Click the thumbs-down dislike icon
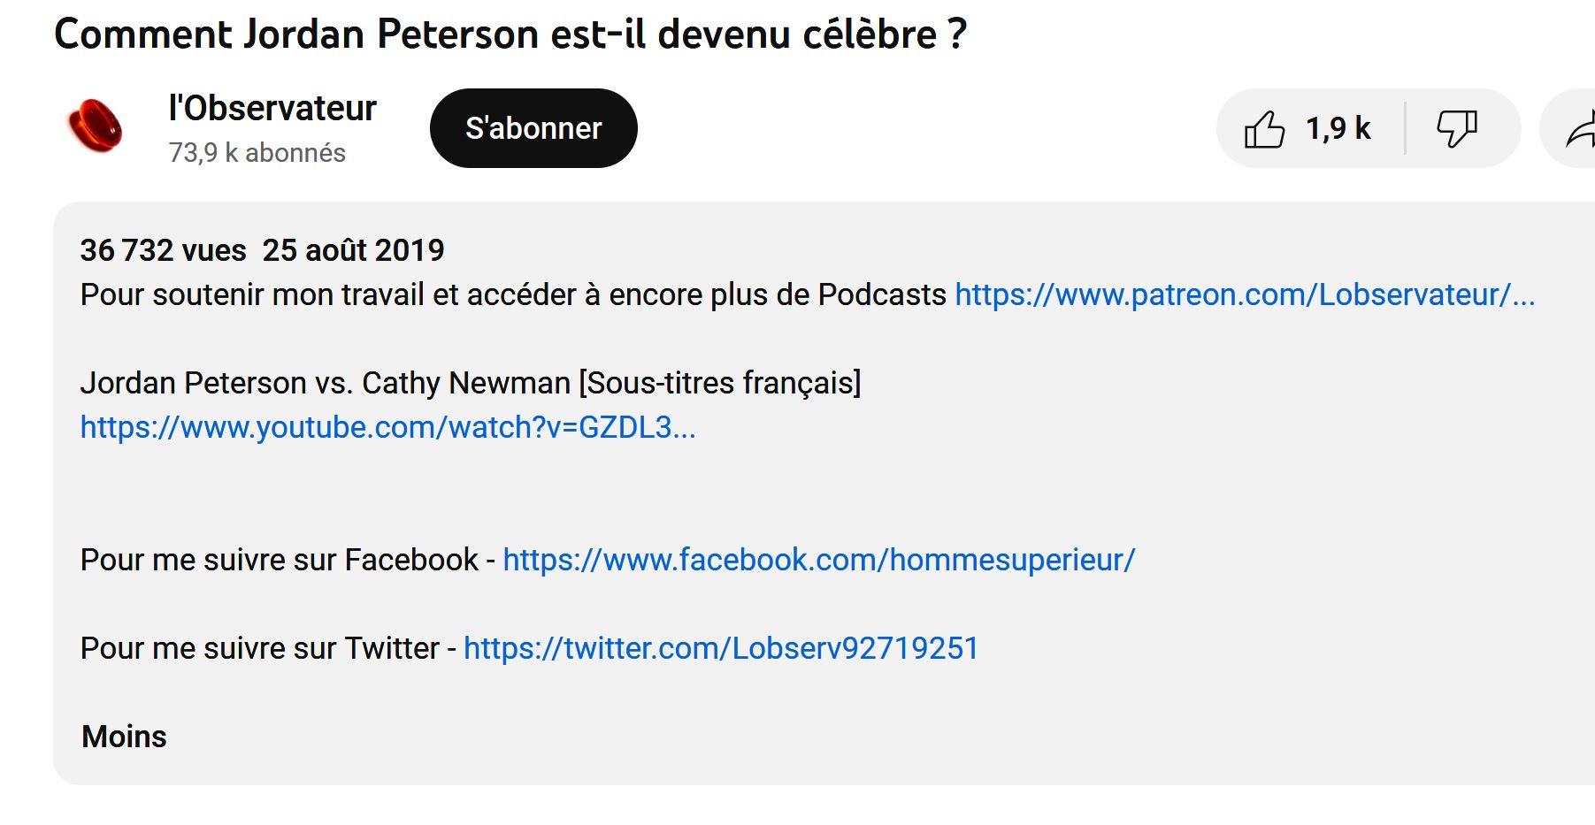Image resolution: width=1595 pixels, height=825 pixels. [x=1456, y=129]
